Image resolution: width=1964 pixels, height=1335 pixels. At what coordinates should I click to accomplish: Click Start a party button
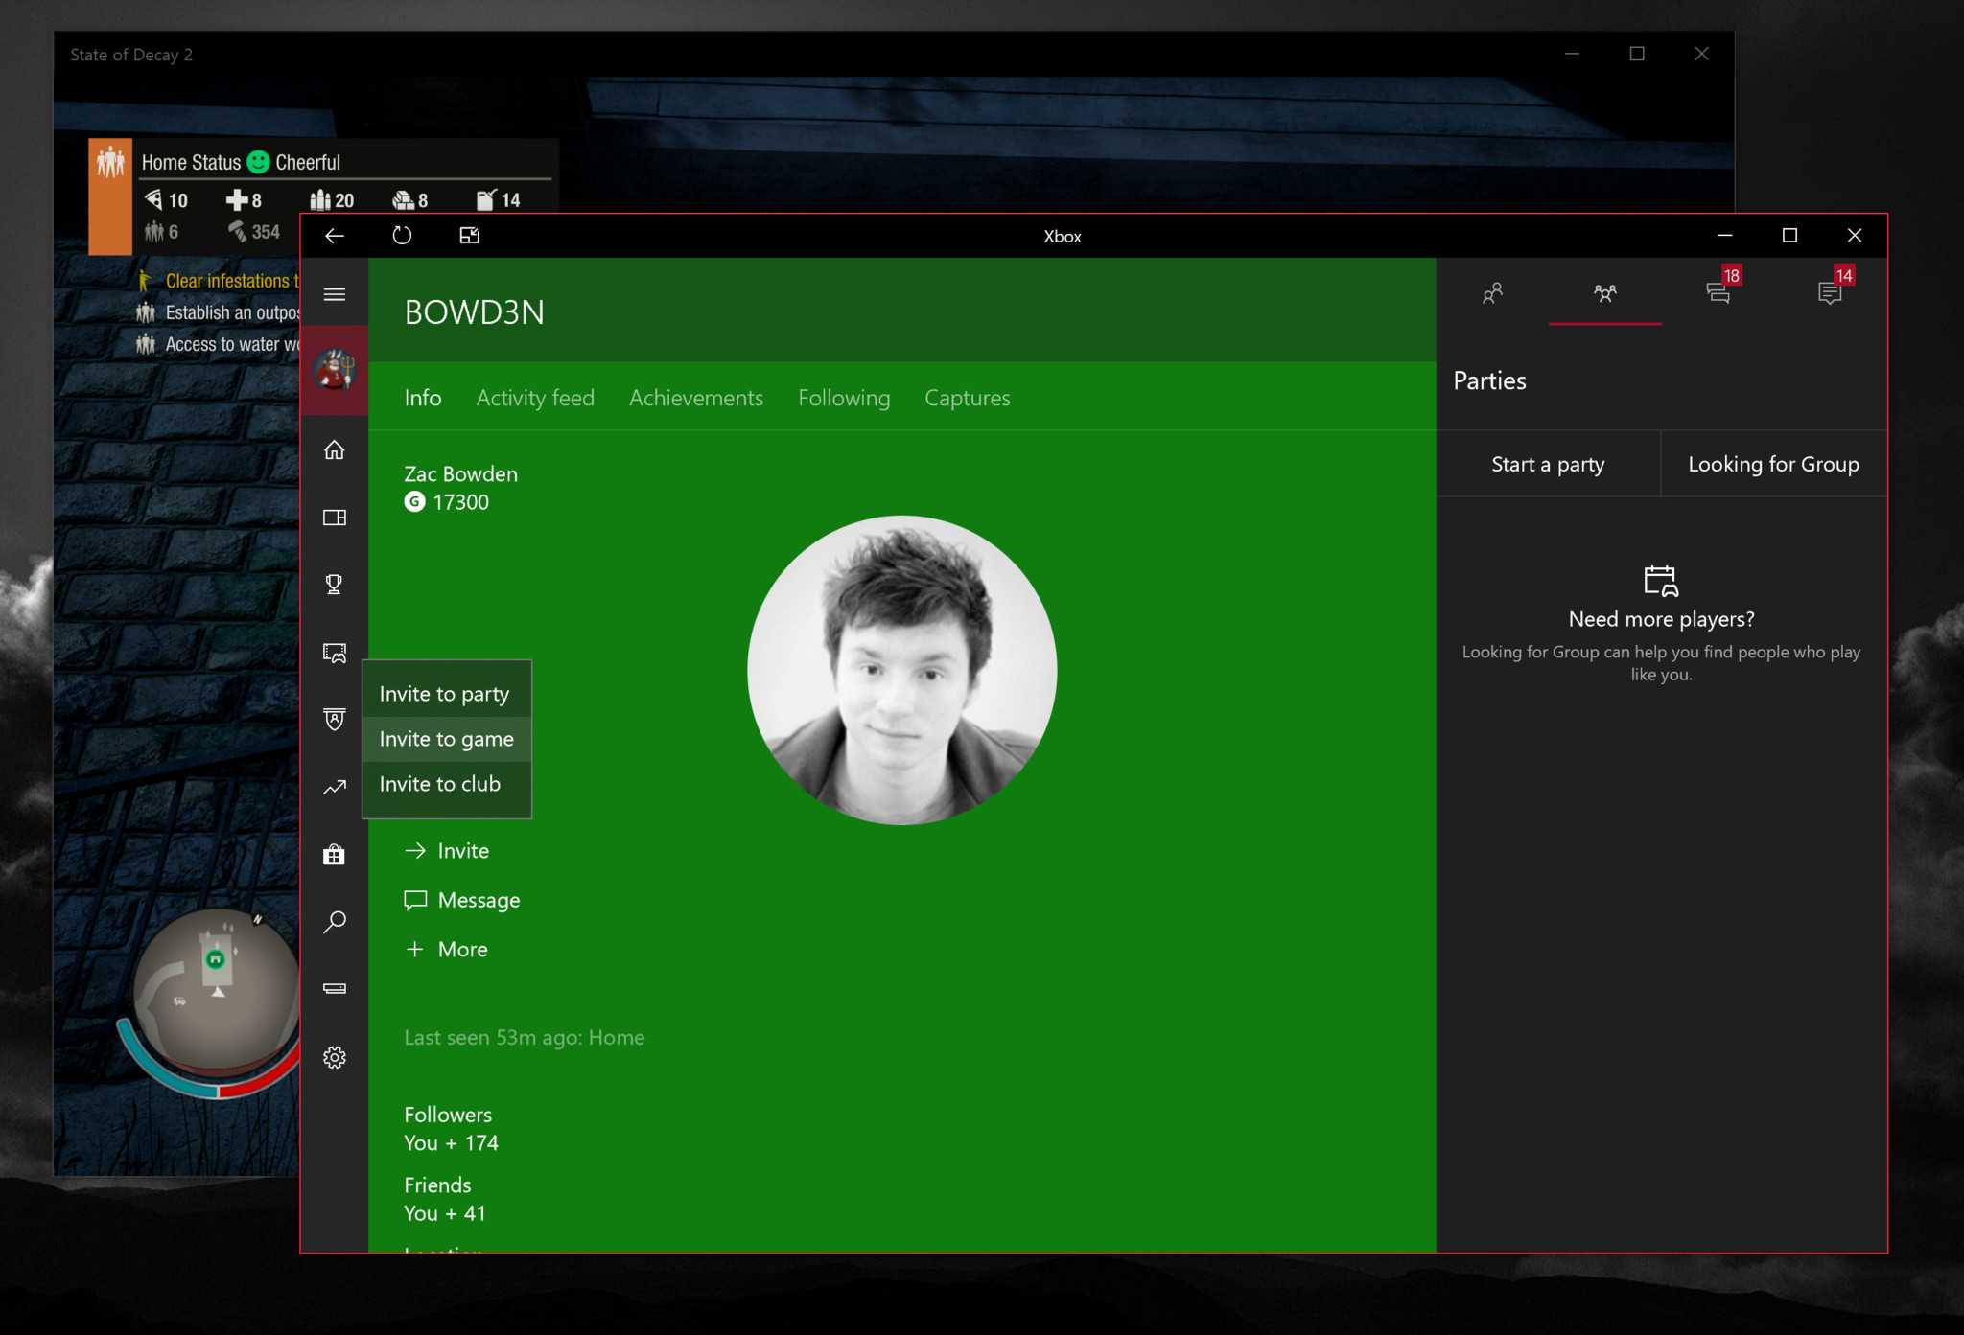(x=1548, y=464)
